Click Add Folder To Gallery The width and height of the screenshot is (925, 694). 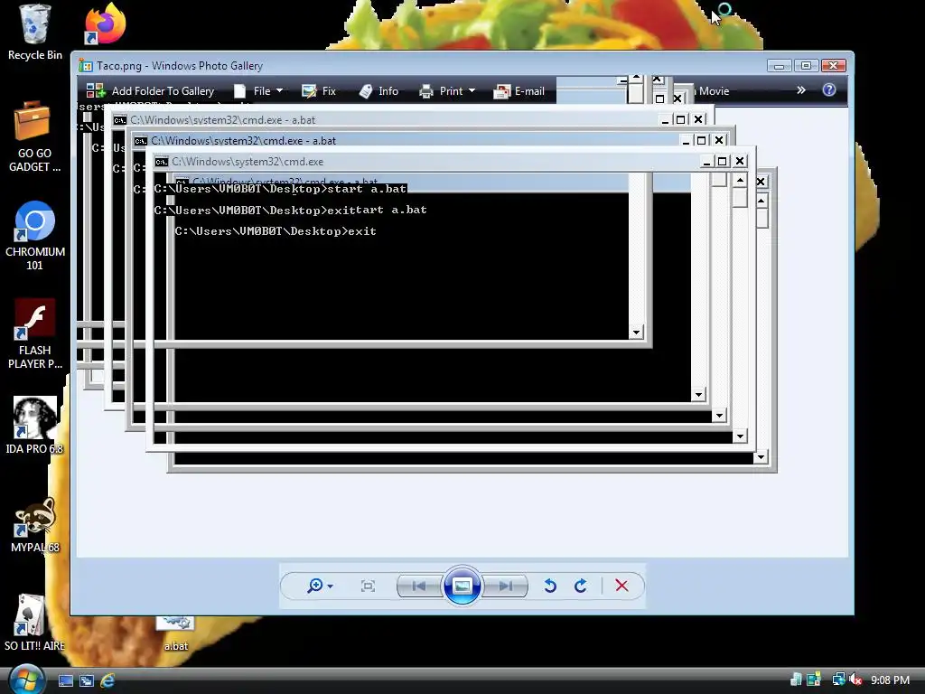click(151, 91)
